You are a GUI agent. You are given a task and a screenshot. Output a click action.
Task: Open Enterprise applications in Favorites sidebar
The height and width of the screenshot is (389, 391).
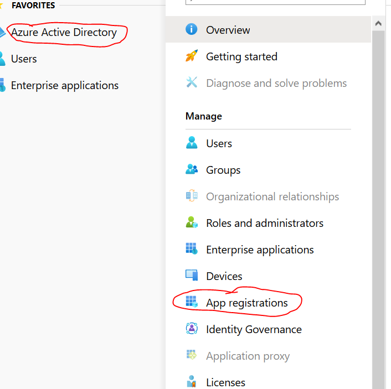pyautogui.click(x=64, y=85)
